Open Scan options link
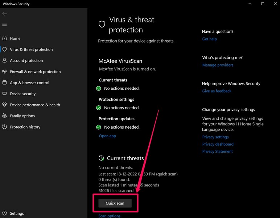 [109, 216]
